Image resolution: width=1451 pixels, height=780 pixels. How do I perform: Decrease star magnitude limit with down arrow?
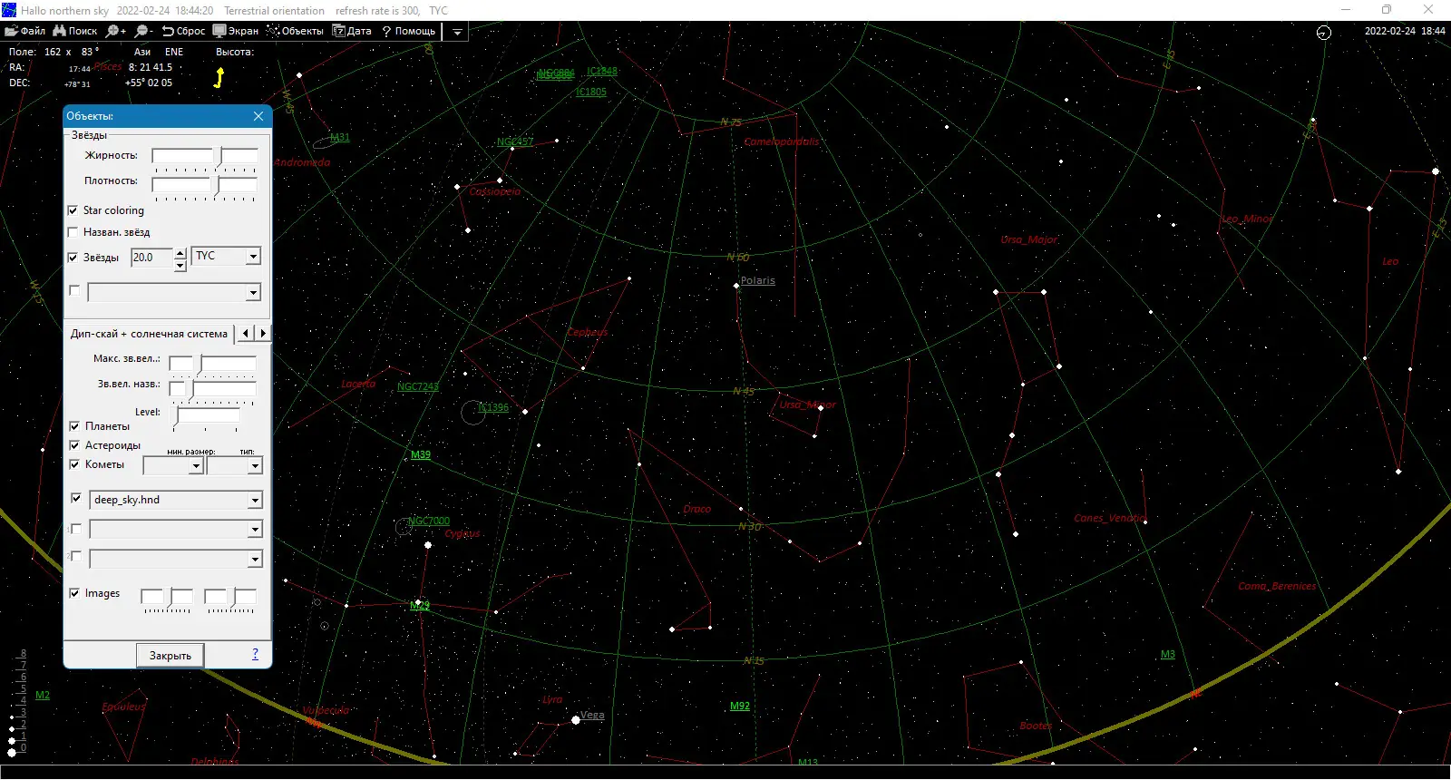point(180,265)
